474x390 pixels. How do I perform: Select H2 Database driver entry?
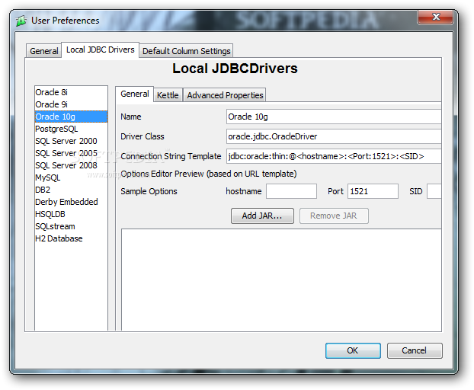tap(71, 238)
